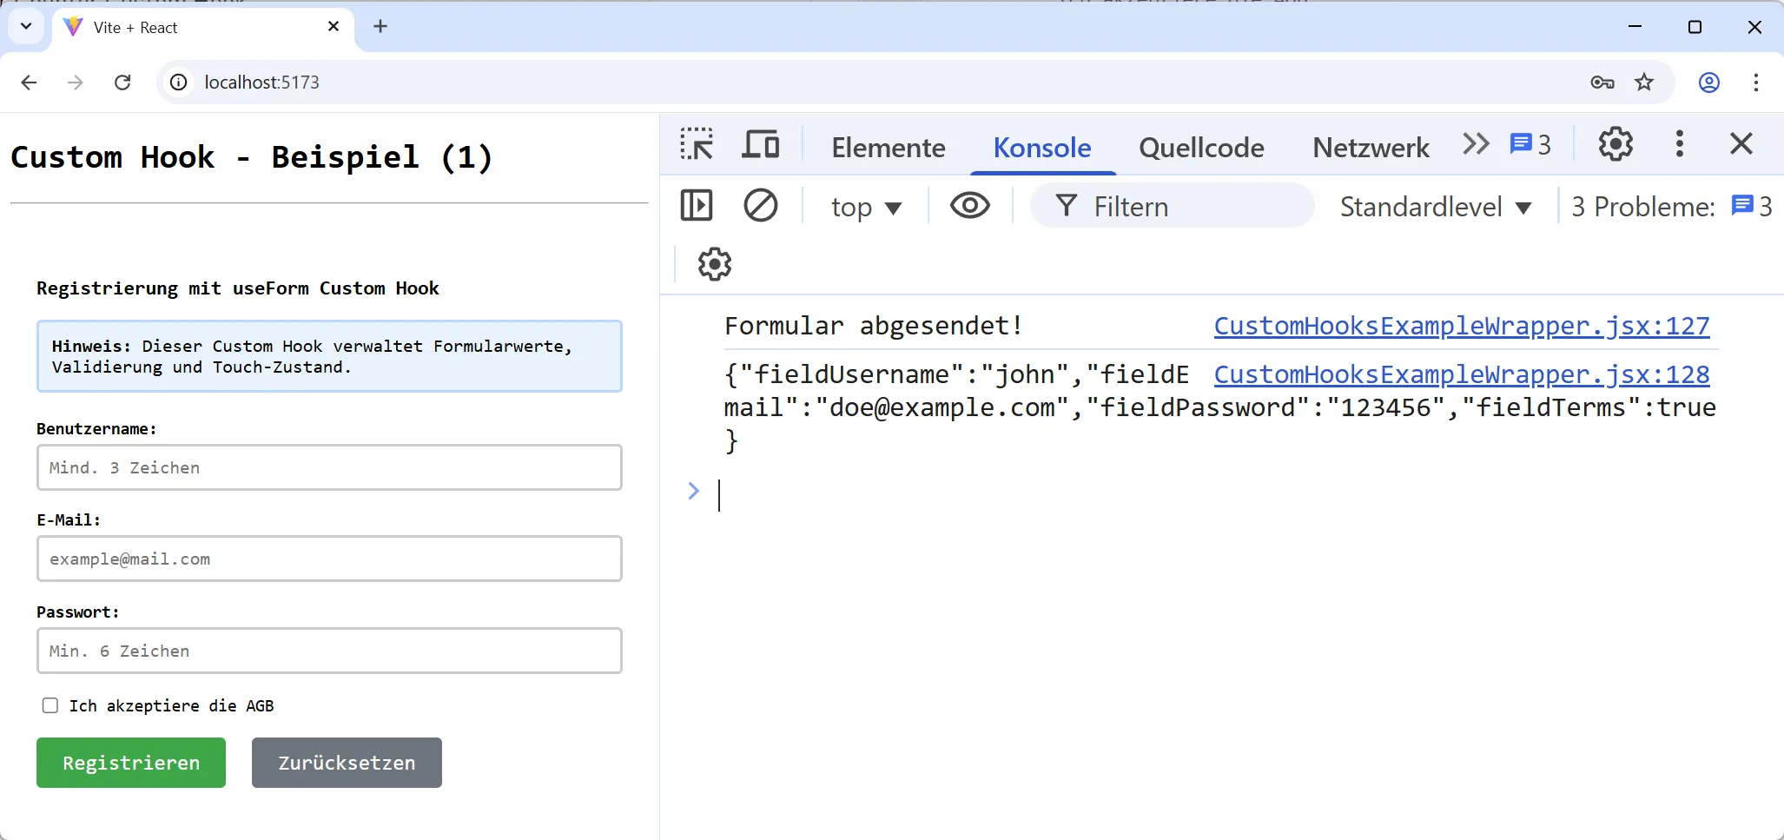This screenshot has width=1784, height=840.
Task: Select the inspect element tool
Action: tap(697, 143)
